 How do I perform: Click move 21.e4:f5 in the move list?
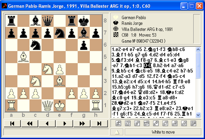(166, 103)
